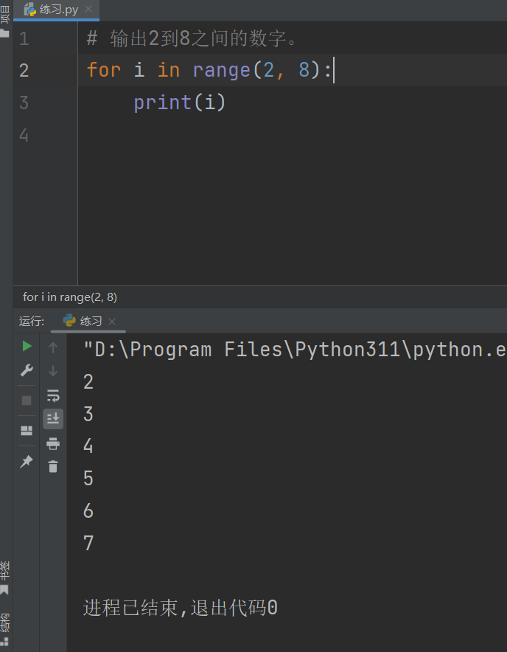Pin the run tab with pin icon
The width and height of the screenshot is (507, 652).
27,461
